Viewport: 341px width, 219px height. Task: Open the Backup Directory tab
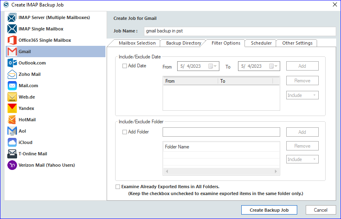click(x=184, y=43)
